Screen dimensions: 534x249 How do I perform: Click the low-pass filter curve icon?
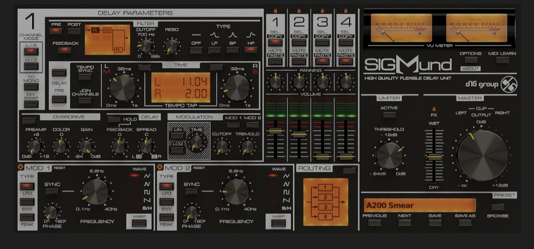[214, 35]
